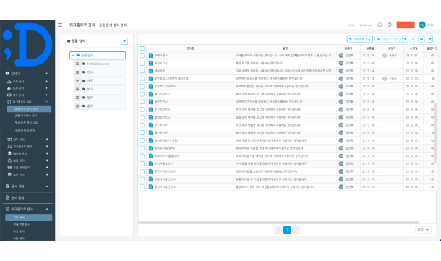Check the box for 품의보고서
This screenshot has width=441, height=261.
click(x=142, y=63)
